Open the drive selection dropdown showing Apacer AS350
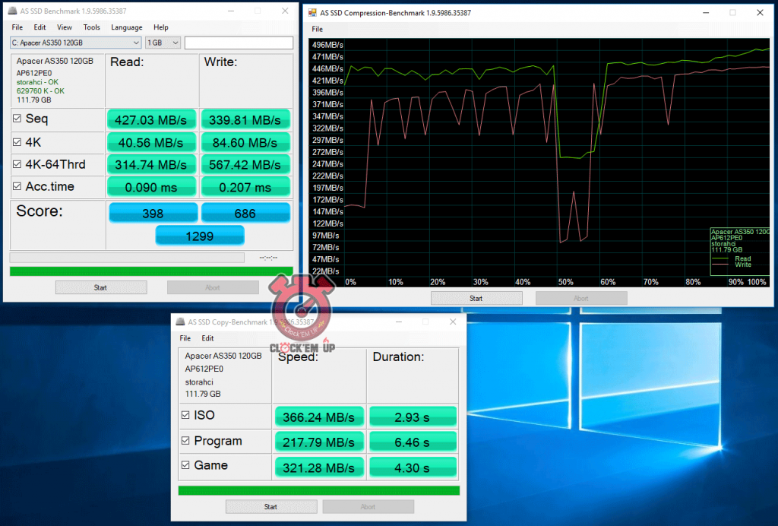Viewport: 778px width, 526px height. pyautogui.click(x=75, y=43)
